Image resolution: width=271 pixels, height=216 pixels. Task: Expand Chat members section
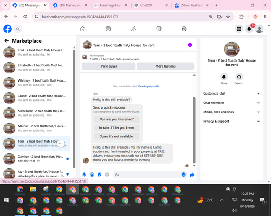(231, 103)
